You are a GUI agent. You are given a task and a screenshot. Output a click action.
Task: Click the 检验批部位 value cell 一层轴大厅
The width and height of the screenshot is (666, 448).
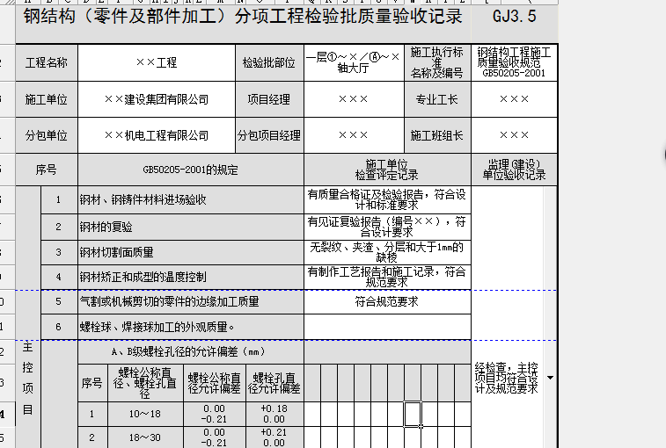tap(353, 63)
